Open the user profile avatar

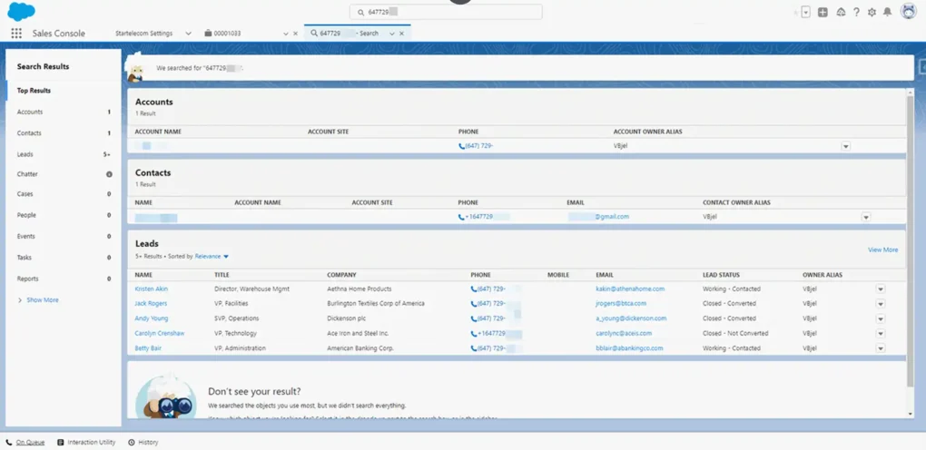908,11
